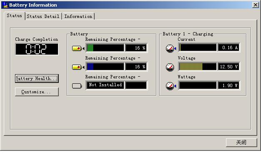Image resolution: width=261 pixels, height=160 pixels.
Task: Switch to the Status tab
Action: coord(15,16)
